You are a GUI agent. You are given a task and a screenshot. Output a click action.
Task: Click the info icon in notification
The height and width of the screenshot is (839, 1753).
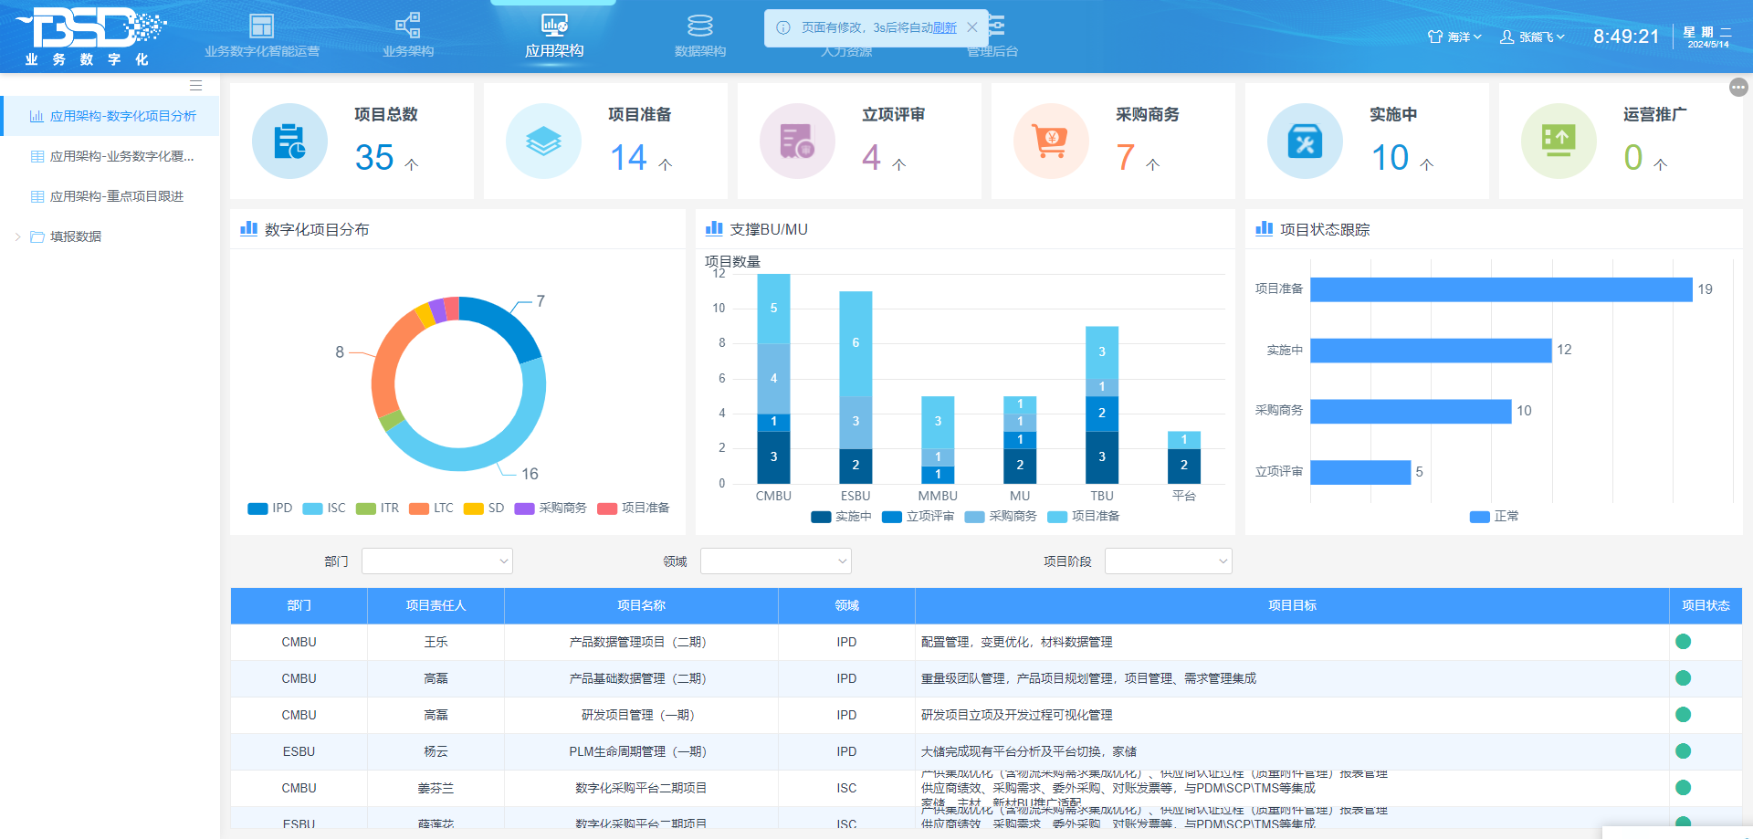(783, 27)
